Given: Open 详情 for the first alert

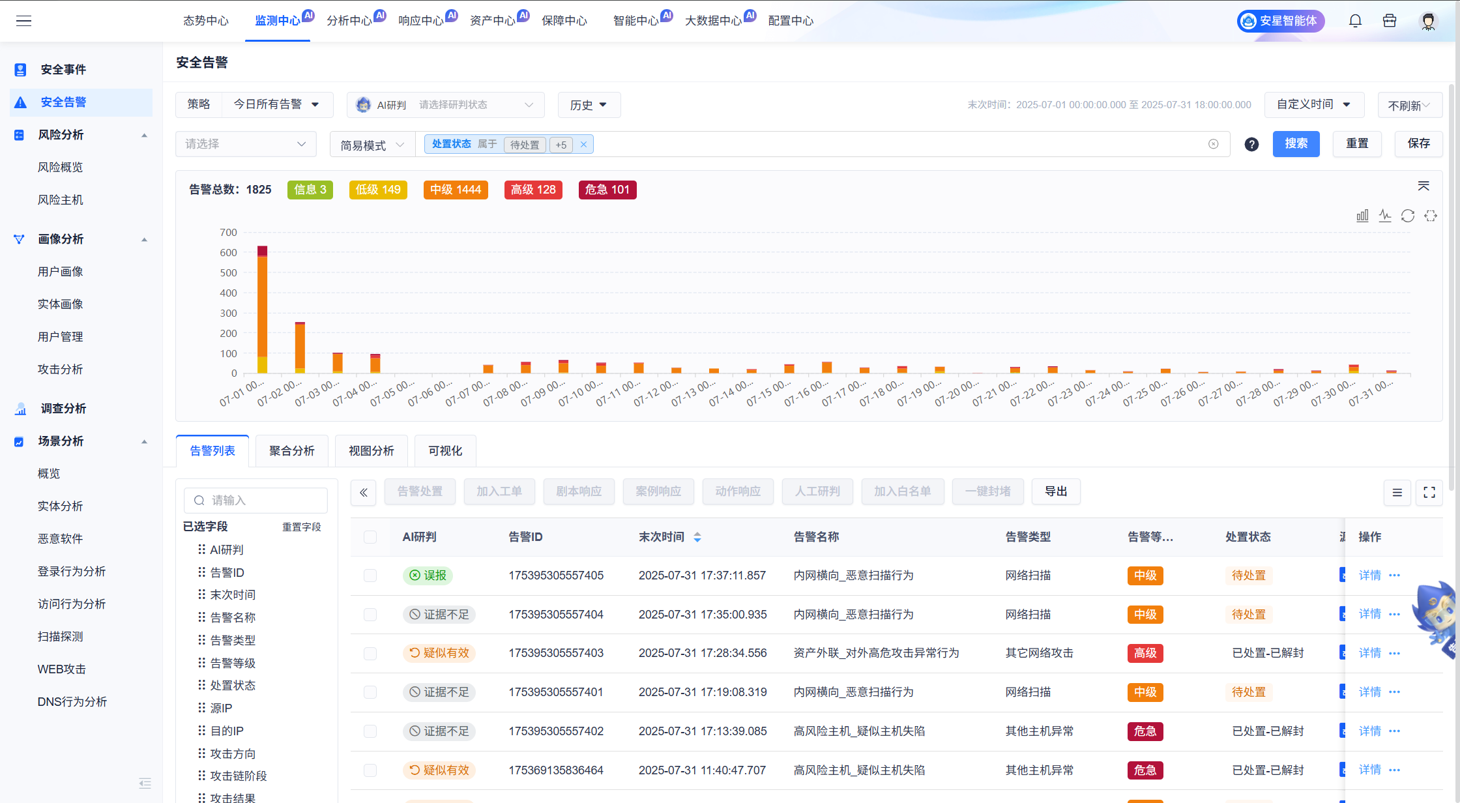Looking at the screenshot, I should 1369,576.
